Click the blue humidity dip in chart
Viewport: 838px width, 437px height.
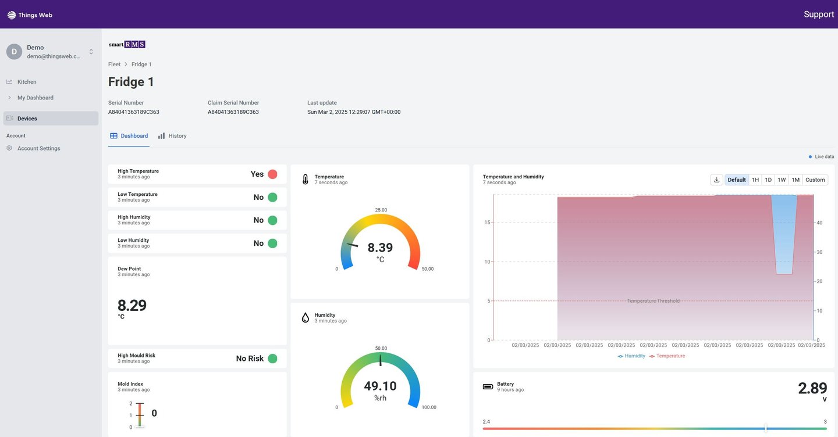point(784,234)
